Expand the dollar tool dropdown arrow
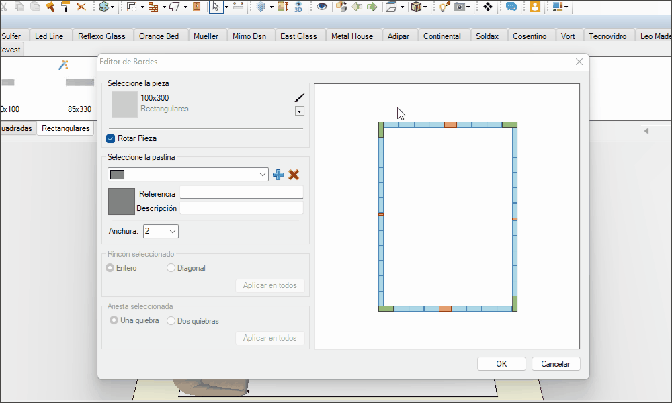Viewport: 672px width, 403px height. [x=113, y=7]
